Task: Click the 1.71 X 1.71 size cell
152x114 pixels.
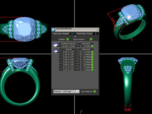Action: [68, 67]
